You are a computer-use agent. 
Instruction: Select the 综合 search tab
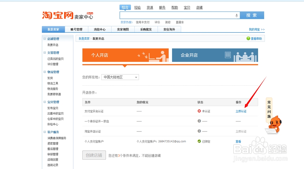coord(125,8)
